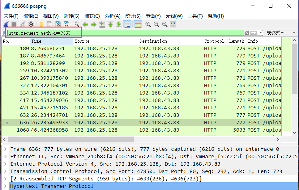
Task: Select packet number 1068 row
Action: (x=124, y=130)
